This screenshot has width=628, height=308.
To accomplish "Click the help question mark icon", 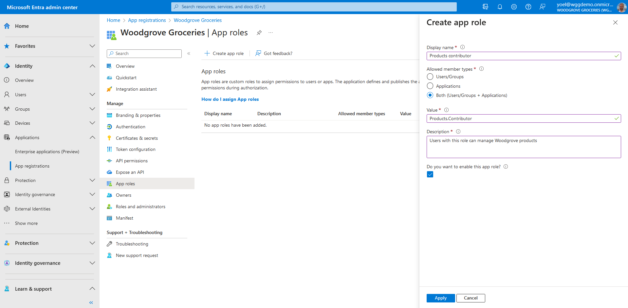I will tap(528, 7).
